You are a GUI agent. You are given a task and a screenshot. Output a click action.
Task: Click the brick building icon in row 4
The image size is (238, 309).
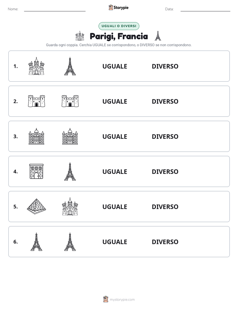(x=36, y=171)
